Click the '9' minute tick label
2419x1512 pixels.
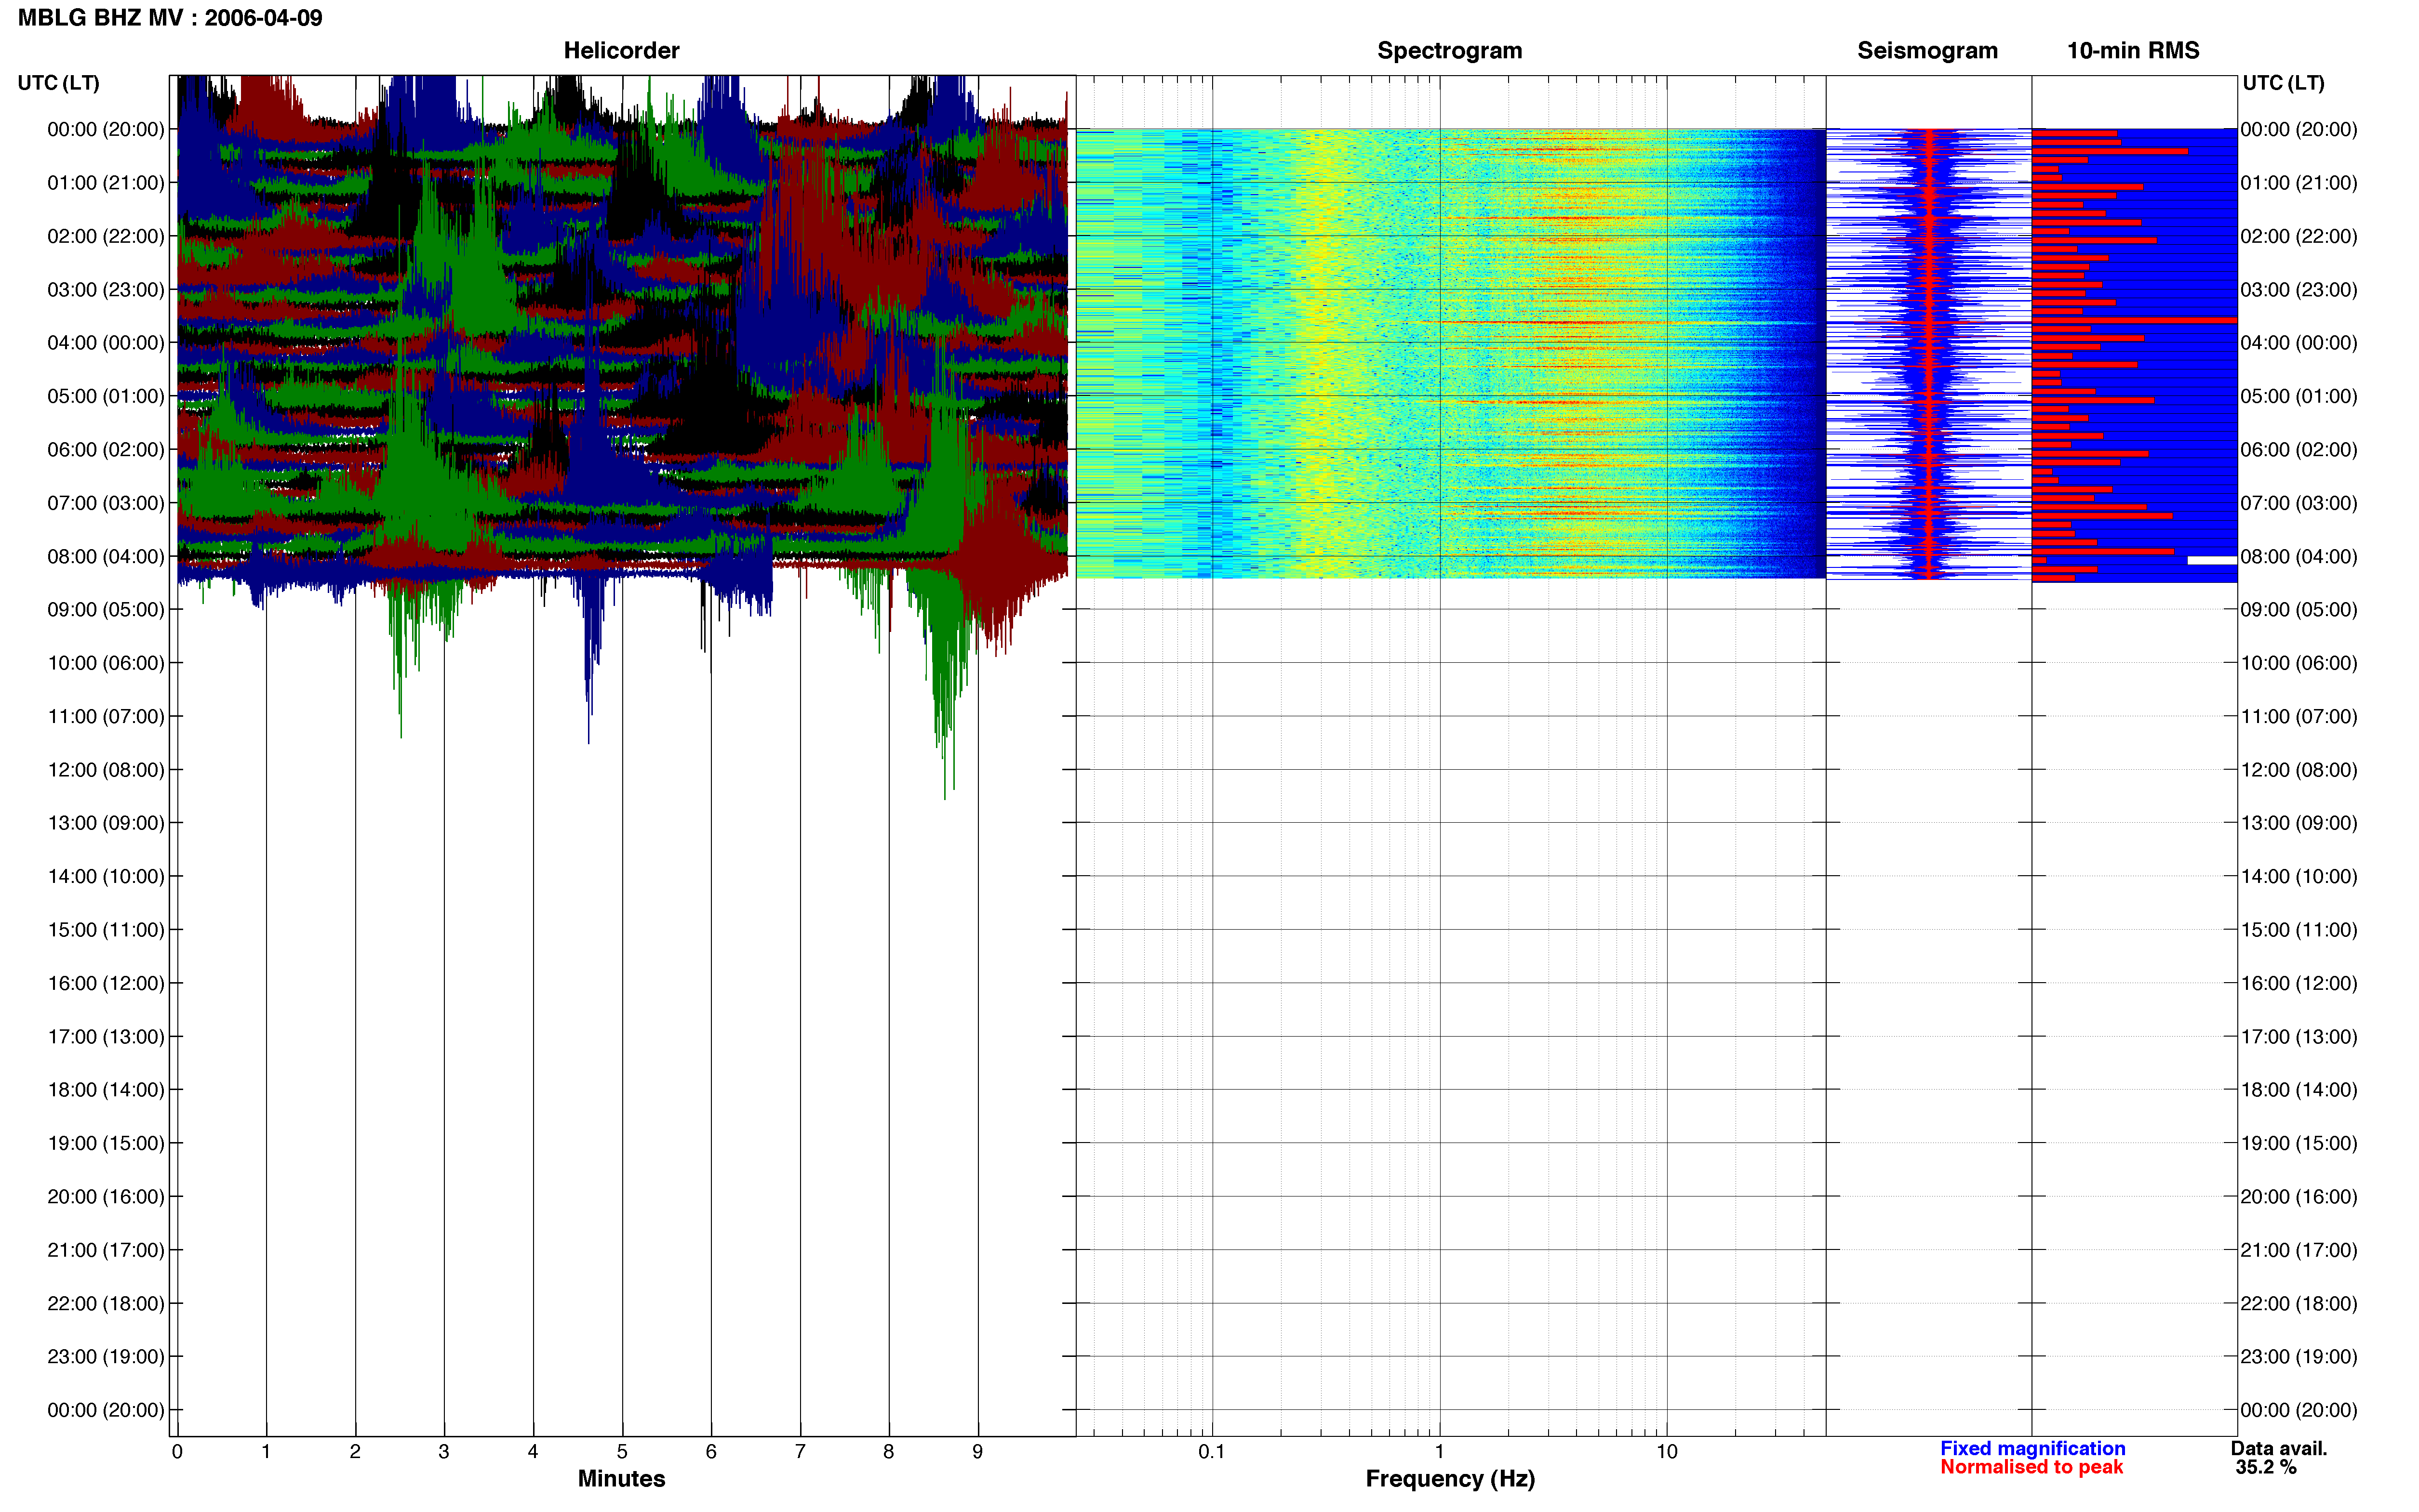click(x=977, y=1452)
